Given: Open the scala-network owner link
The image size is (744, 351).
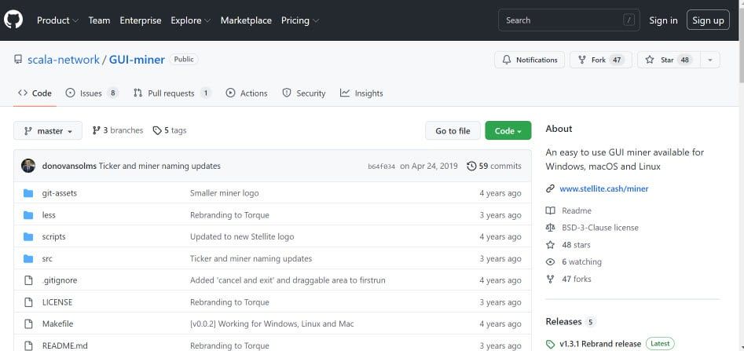Looking at the screenshot, I should (64, 60).
